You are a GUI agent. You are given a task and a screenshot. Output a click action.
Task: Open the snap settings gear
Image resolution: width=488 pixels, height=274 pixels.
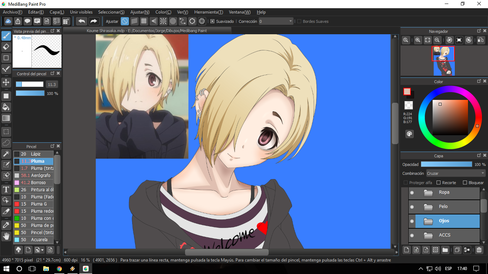202,21
